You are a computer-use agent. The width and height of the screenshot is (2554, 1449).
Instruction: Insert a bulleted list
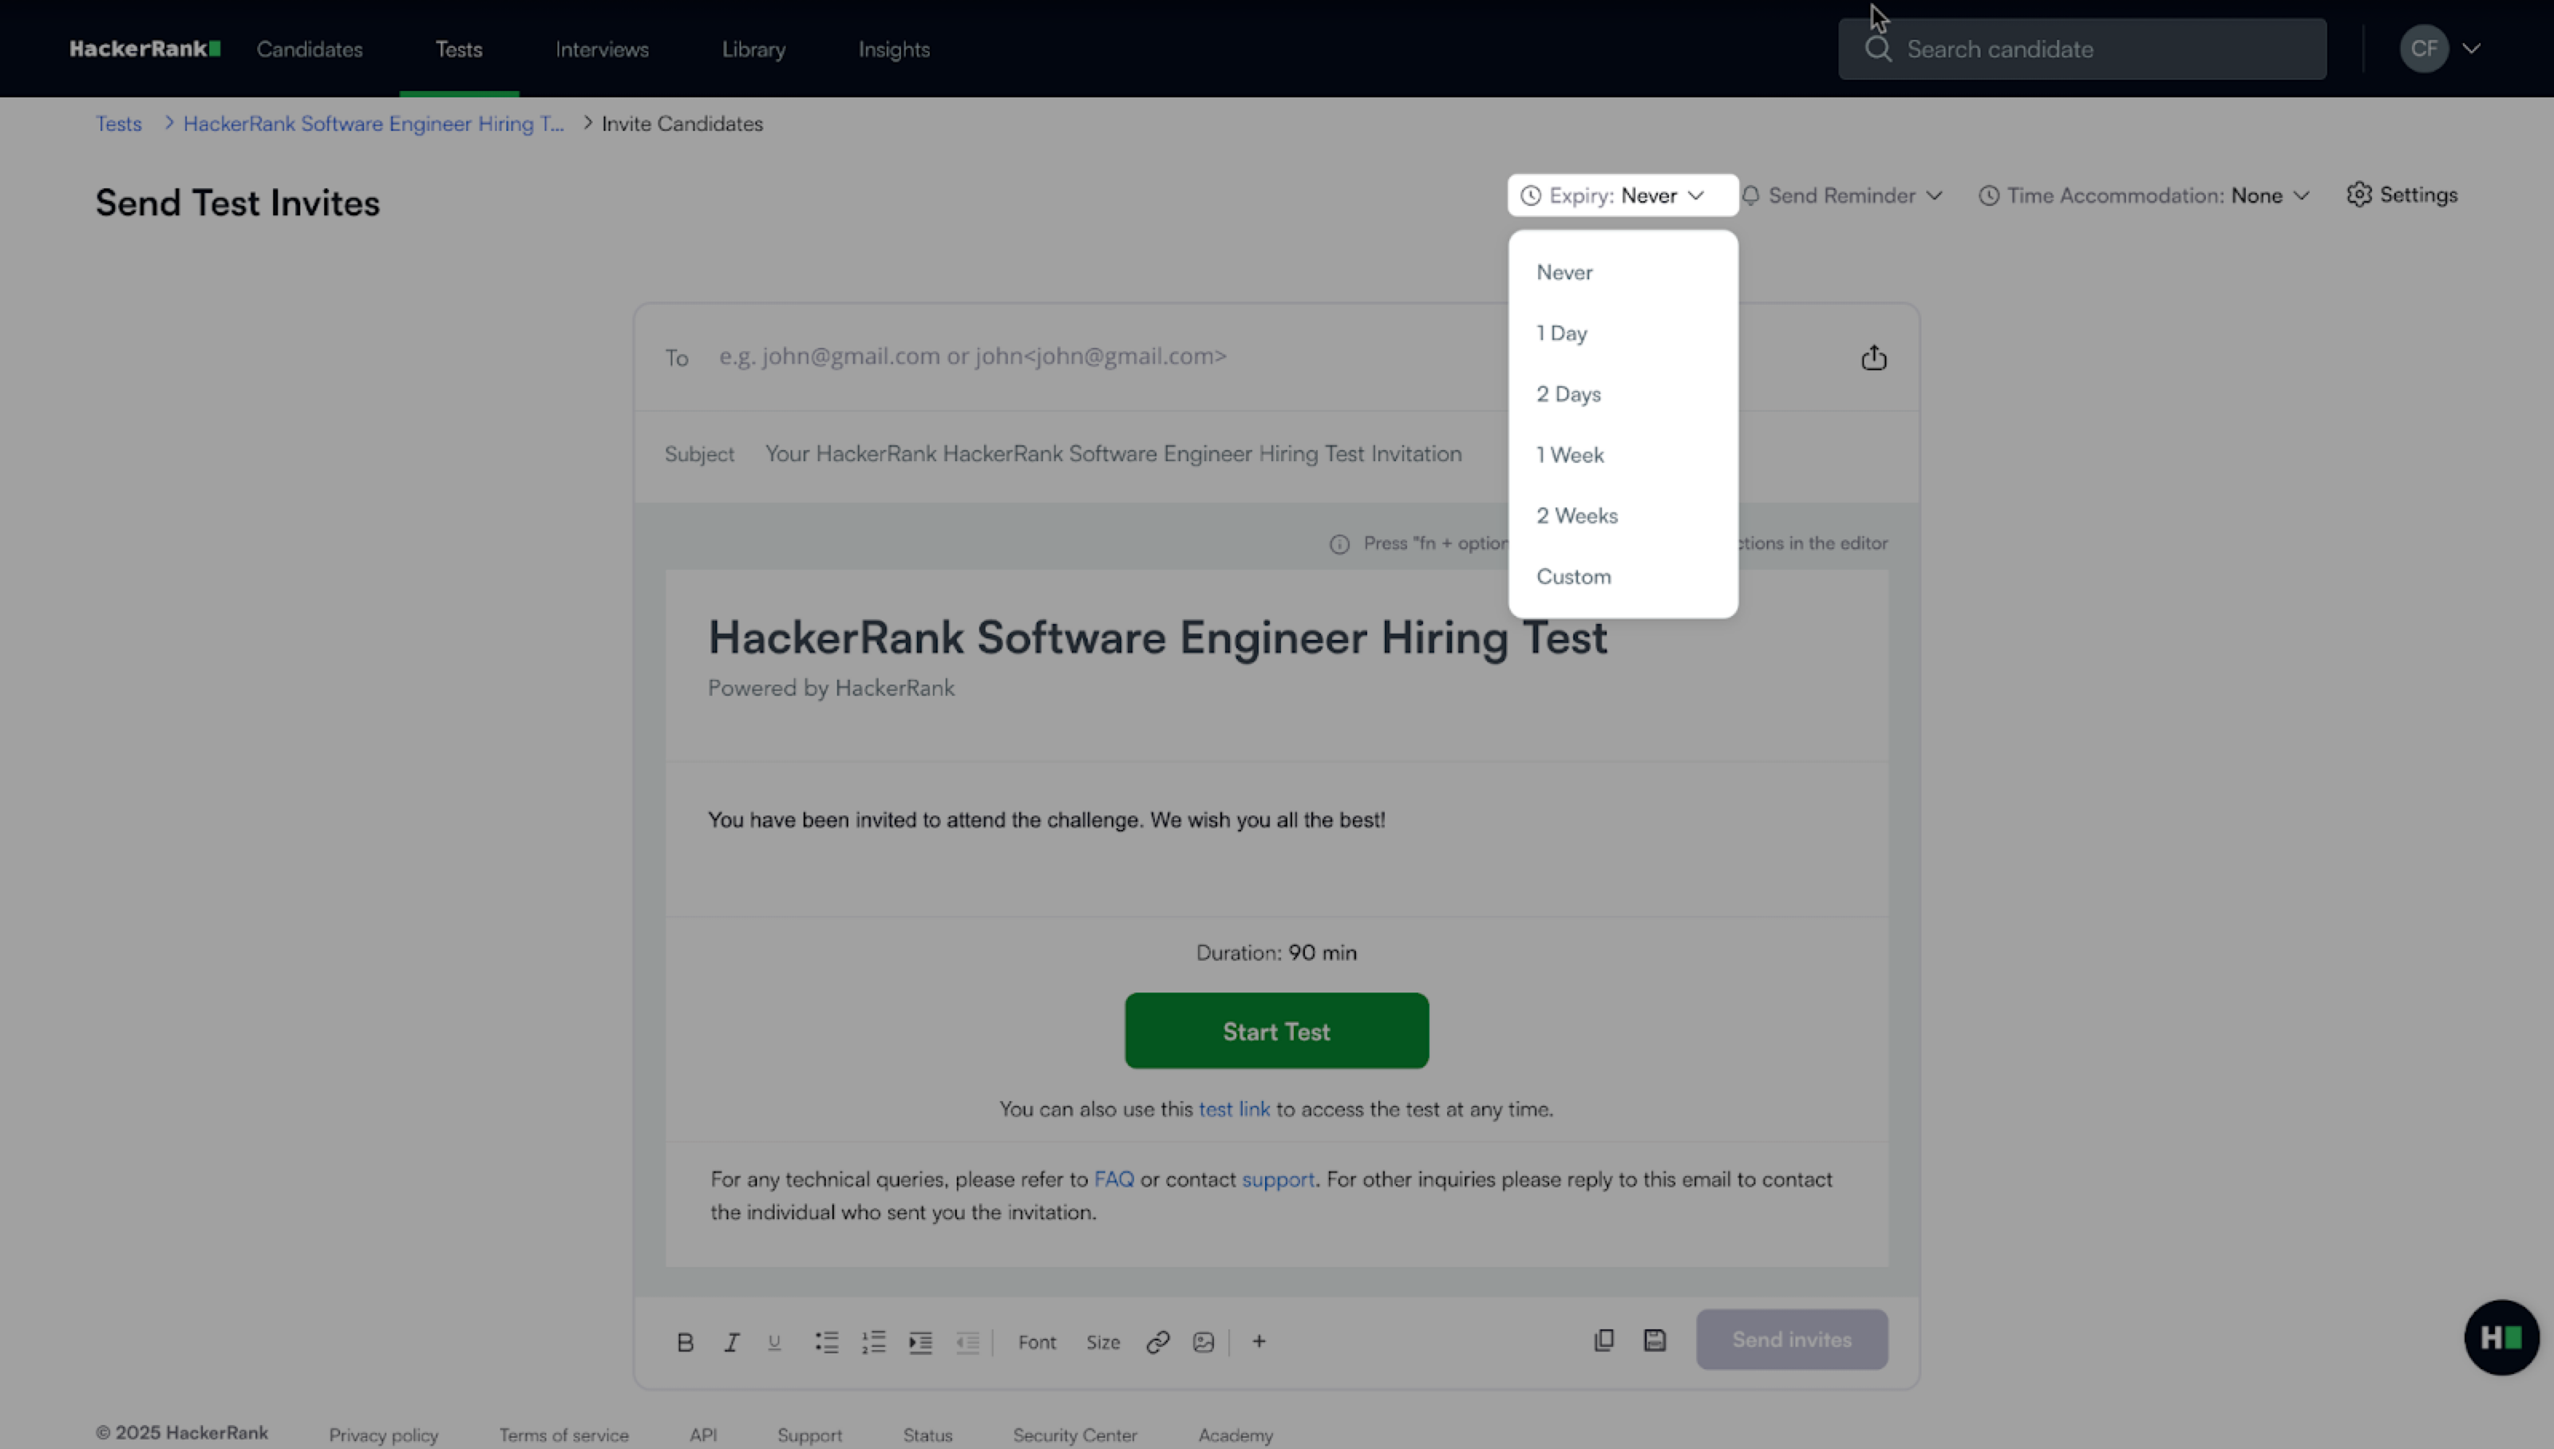(826, 1341)
